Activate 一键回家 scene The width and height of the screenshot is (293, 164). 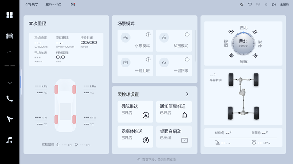pyautogui.click(x=174, y=65)
